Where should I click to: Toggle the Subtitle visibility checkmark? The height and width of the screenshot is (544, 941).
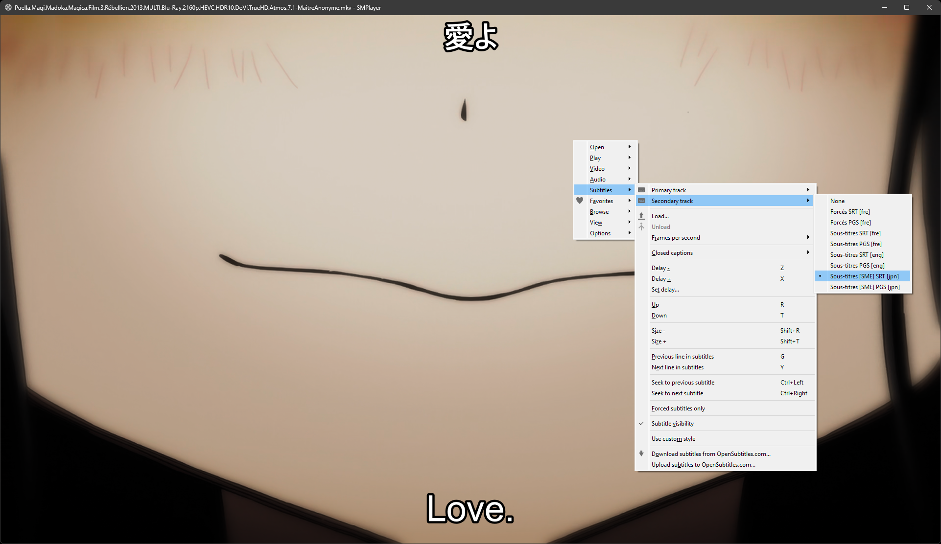[641, 424]
